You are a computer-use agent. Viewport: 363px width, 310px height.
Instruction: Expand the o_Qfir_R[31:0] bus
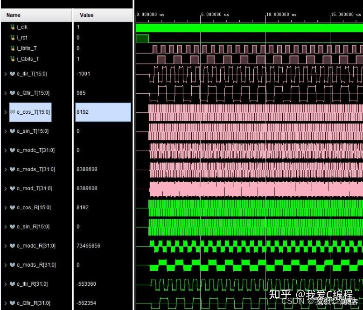coord(6,303)
